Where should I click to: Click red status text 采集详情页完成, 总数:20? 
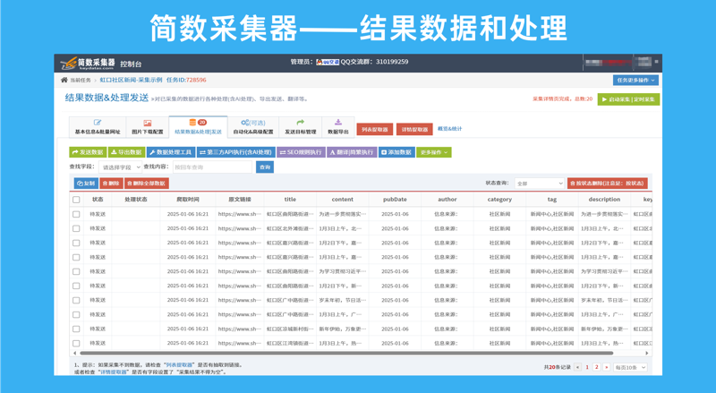tap(562, 98)
